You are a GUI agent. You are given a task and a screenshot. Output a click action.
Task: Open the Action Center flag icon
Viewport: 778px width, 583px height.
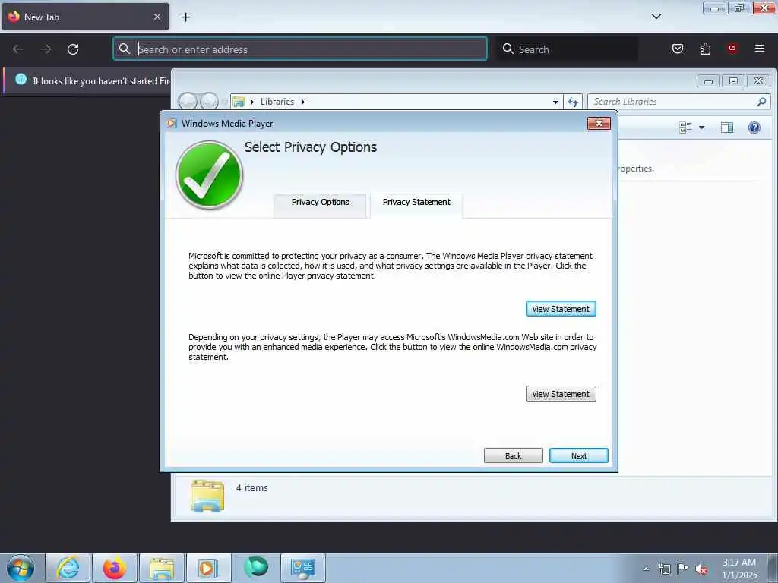[683, 569]
